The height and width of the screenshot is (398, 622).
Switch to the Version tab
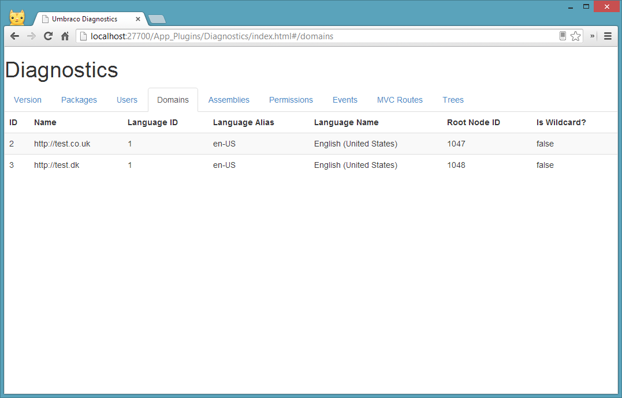pyautogui.click(x=28, y=100)
